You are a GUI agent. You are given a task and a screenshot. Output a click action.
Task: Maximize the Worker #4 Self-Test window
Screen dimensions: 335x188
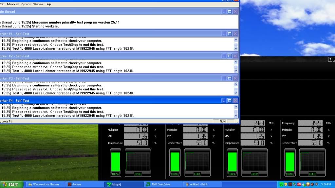click(230, 101)
